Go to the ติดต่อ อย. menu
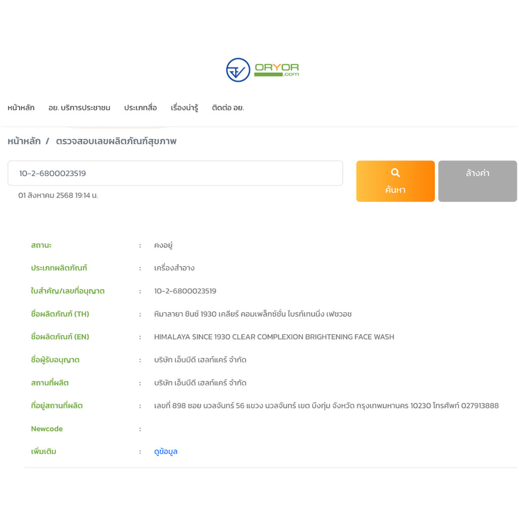Image resolution: width=519 pixels, height=519 pixels. point(228,107)
